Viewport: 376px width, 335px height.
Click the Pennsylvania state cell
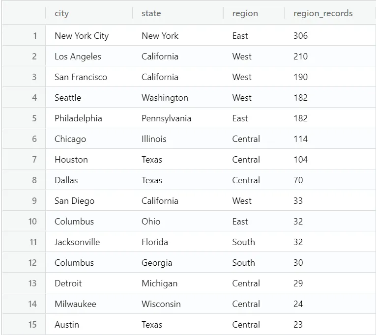coord(166,118)
